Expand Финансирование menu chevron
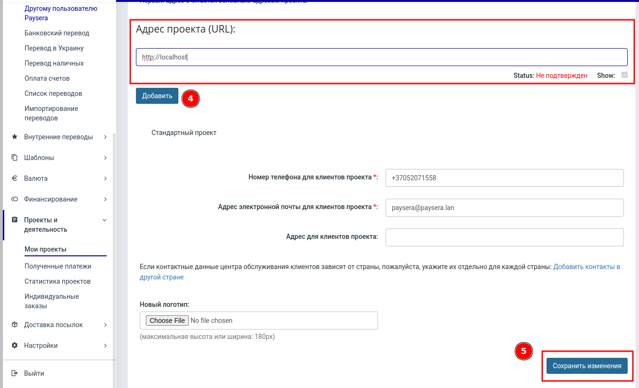This screenshot has width=639, height=388. tap(105, 199)
